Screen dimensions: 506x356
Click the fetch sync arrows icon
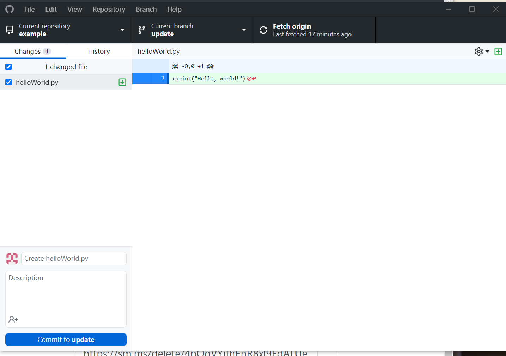(x=263, y=30)
